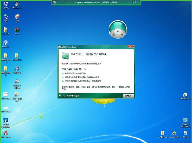This screenshot has width=192, height=143.
Task: Select the wallShuffler shortcut icon
Action: [174, 135]
